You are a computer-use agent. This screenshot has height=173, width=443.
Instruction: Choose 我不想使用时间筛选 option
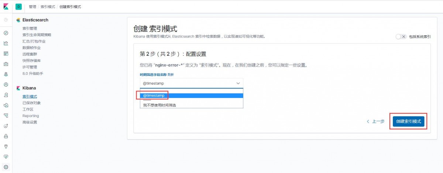[192, 105]
